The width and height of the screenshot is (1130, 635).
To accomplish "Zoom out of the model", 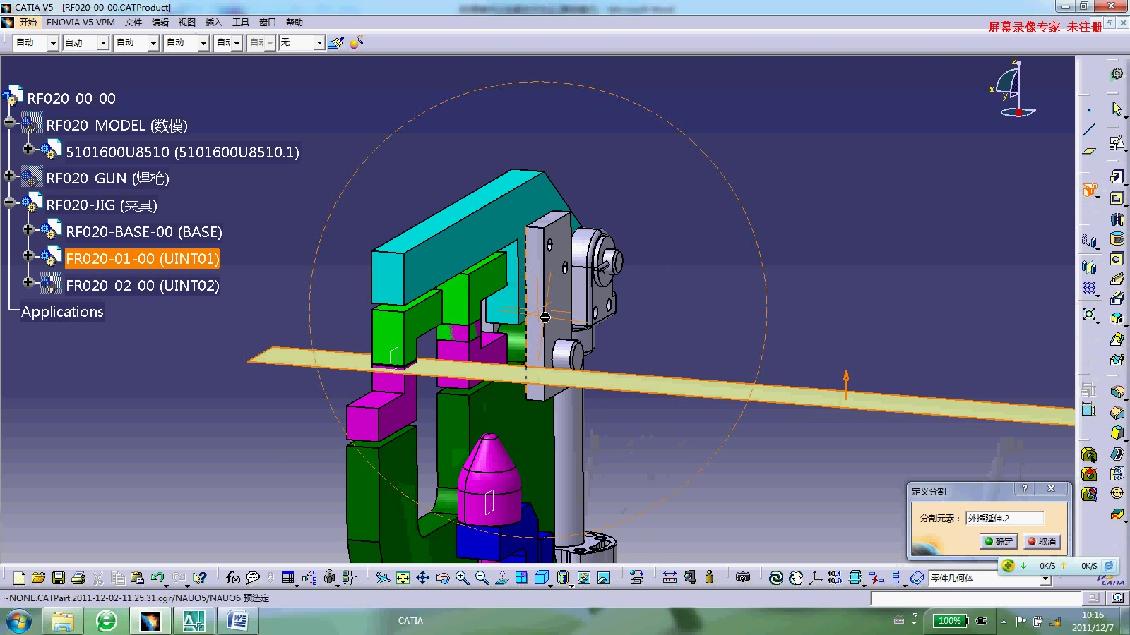I will pyautogui.click(x=482, y=578).
